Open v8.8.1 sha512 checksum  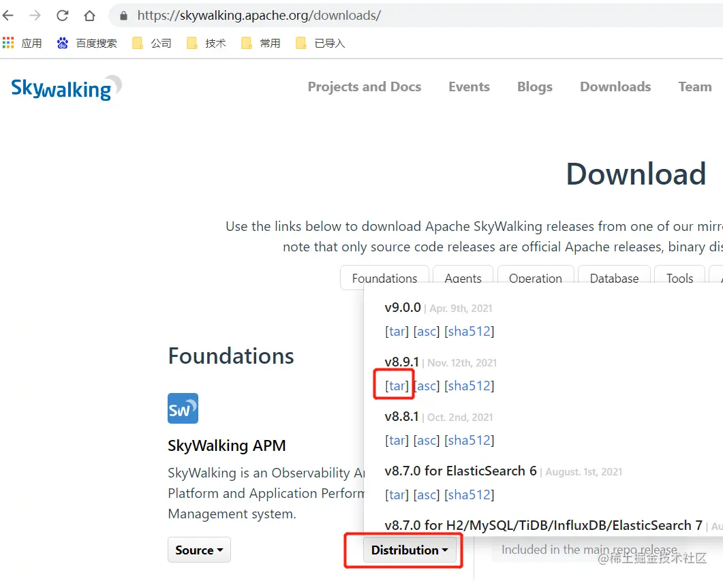pos(469,440)
